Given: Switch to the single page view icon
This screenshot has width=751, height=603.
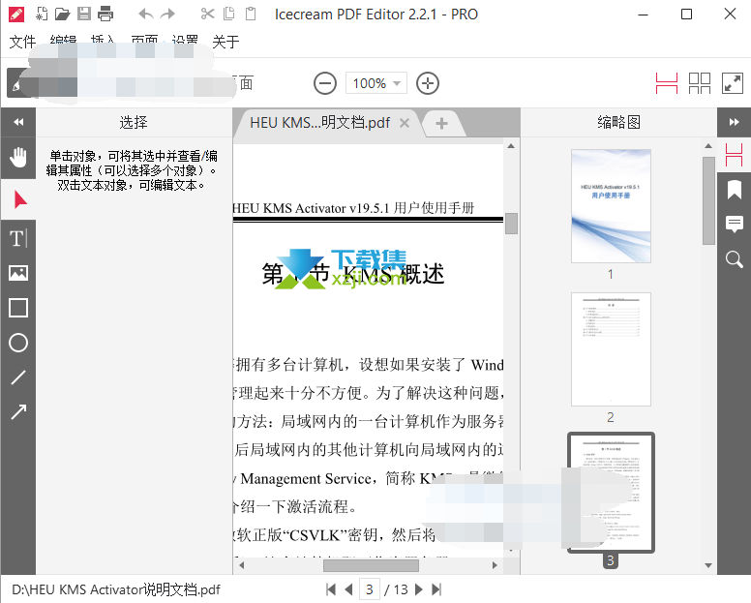Looking at the screenshot, I should point(667,83).
